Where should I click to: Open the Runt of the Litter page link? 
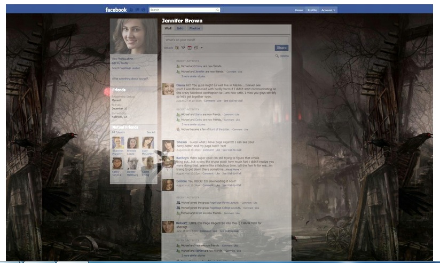tap(219, 130)
